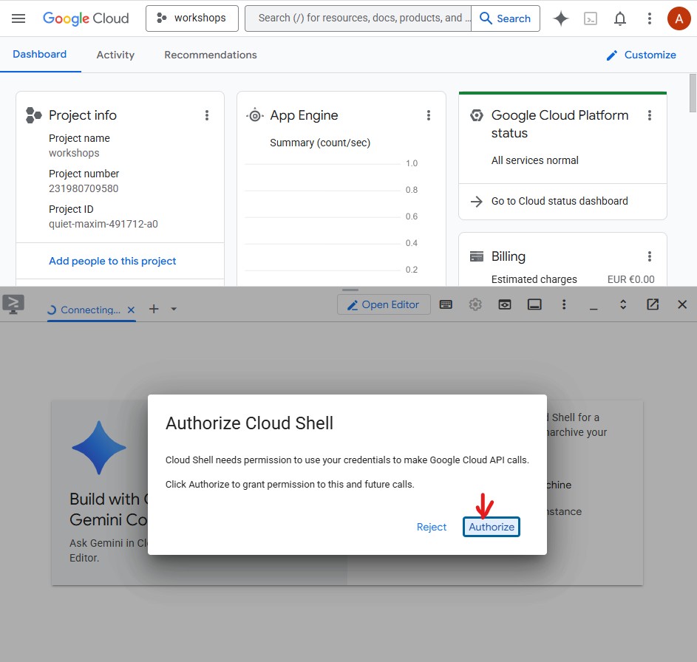Click the Cloud Shell terminal logo icon
This screenshot has width=697, height=662.
point(13,304)
